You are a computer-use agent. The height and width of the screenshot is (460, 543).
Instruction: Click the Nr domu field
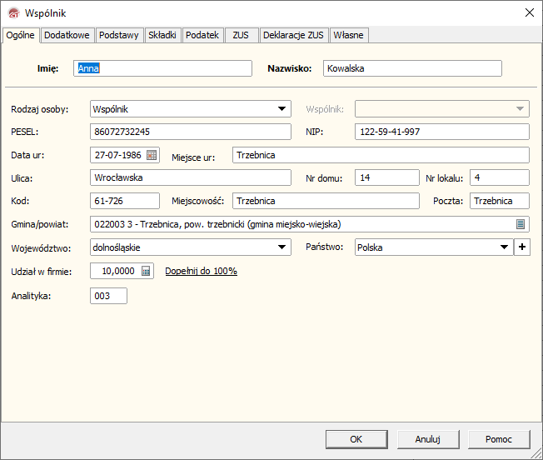(387, 177)
